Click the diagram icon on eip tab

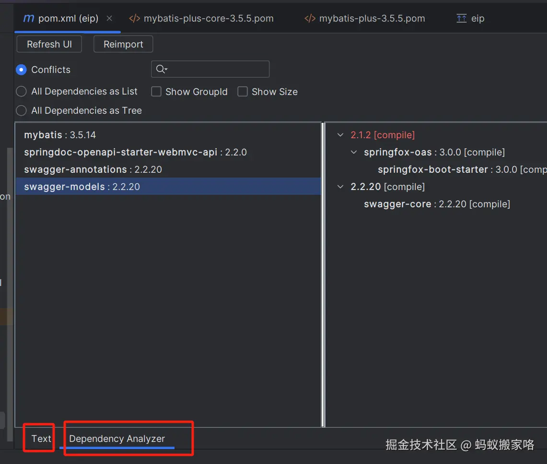[x=462, y=18]
